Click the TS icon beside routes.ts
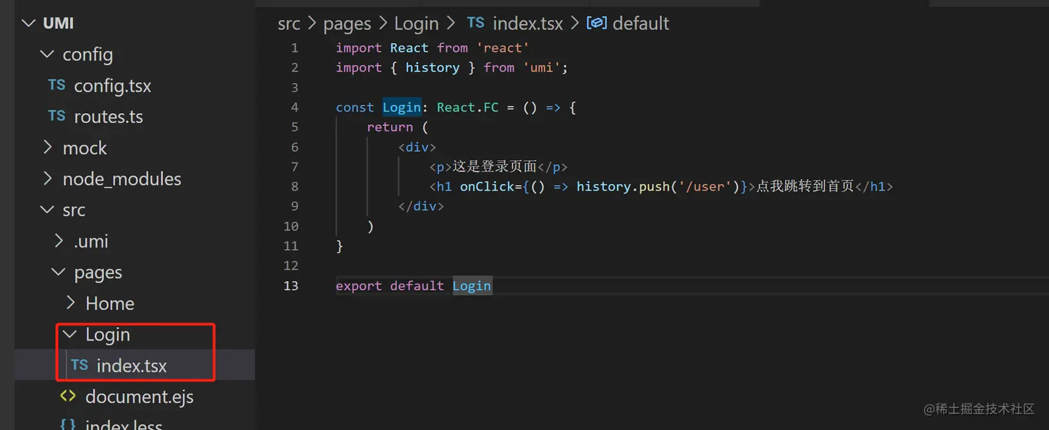This screenshot has width=1049, height=430. pyautogui.click(x=56, y=117)
